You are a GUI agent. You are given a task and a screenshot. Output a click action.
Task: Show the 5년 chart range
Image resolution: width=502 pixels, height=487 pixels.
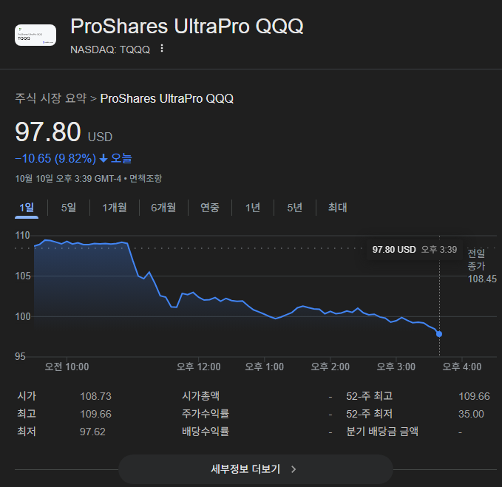pyautogui.click(x=294, y=208)
